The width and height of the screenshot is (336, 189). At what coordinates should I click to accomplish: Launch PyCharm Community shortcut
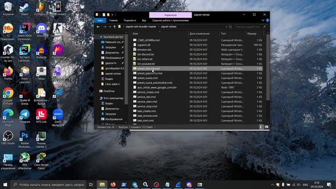coord(25,53)
